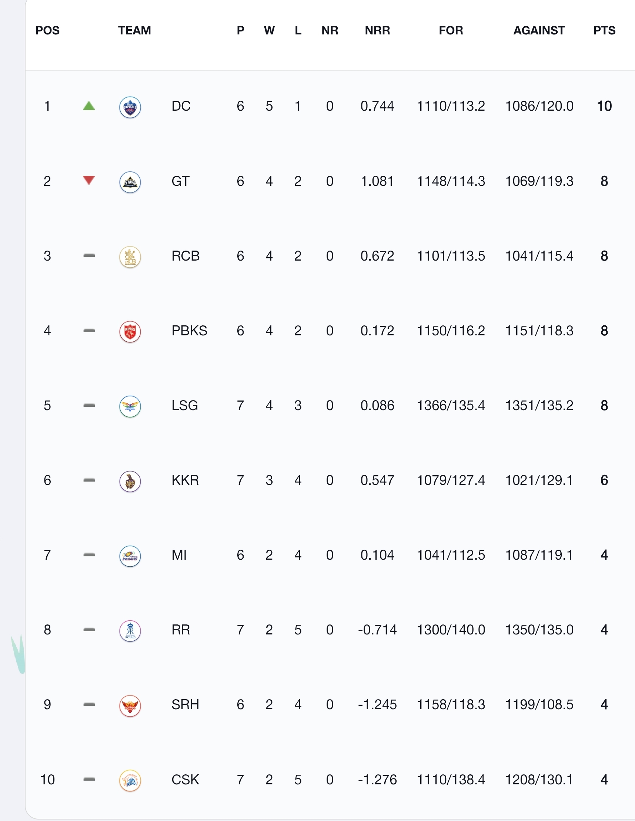
Task: Sort table by the NRR column header
Action: pyautogui.click(x=377, y=30)
